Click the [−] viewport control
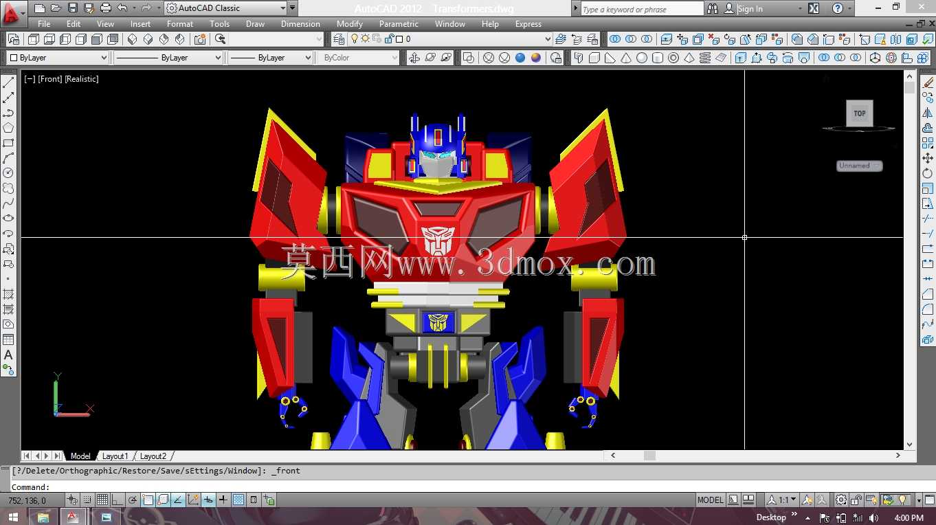Viewport: 936px width, 525px height. (x=30, y=79)
